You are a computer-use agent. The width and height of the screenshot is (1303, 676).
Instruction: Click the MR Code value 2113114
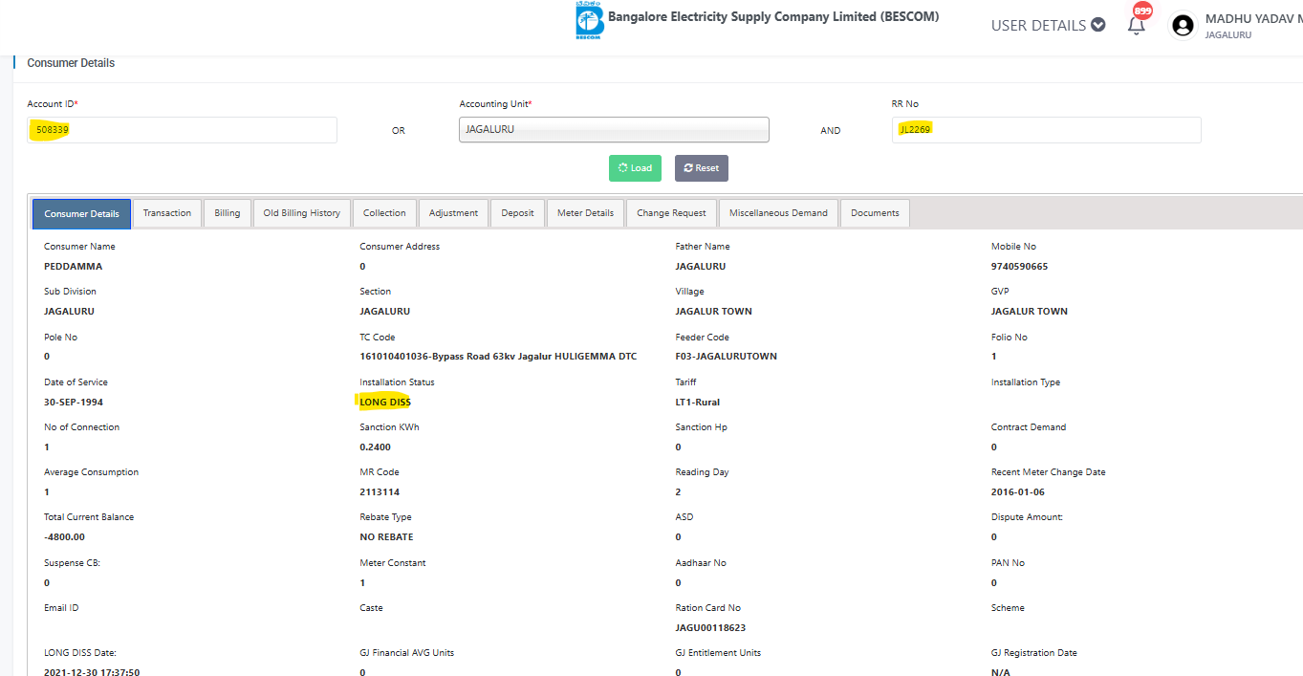[380, 492]
